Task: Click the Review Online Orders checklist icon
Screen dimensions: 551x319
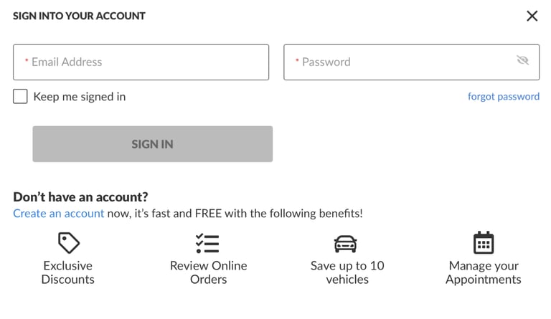Action: (208, 243)
